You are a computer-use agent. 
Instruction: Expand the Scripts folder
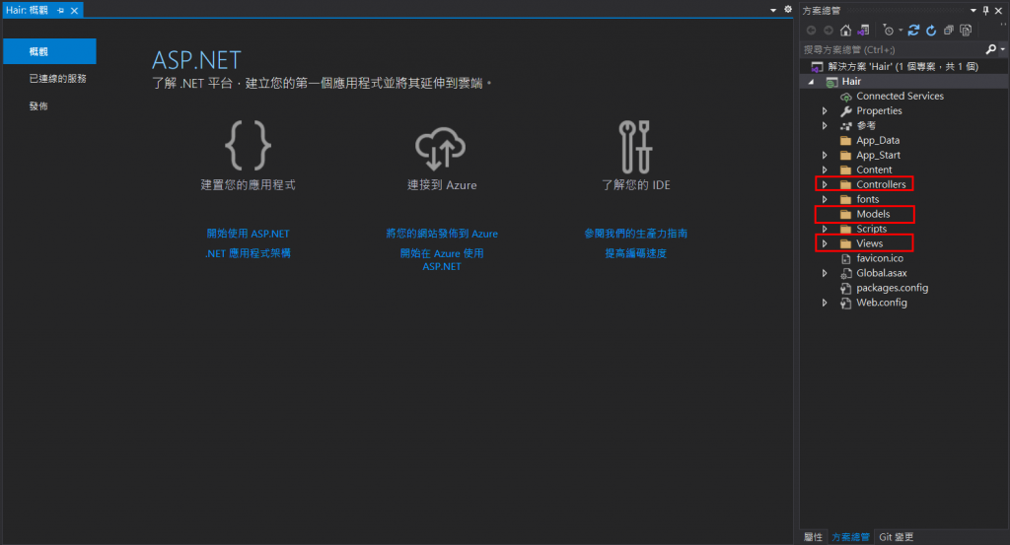point(825,229)
